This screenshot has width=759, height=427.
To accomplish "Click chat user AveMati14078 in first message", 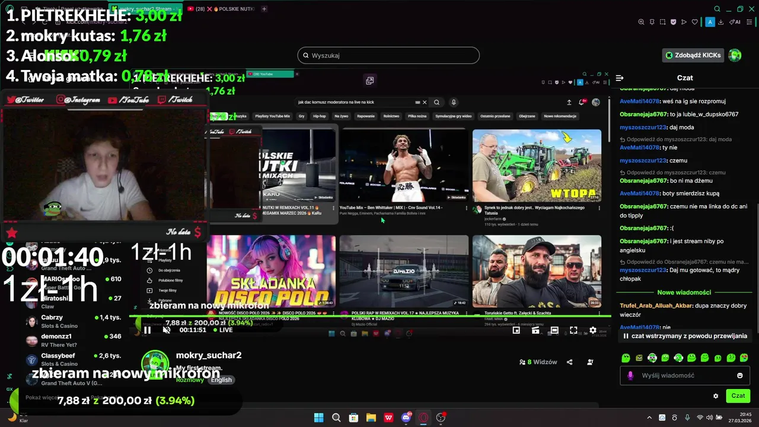I will (x=639, y=101).
